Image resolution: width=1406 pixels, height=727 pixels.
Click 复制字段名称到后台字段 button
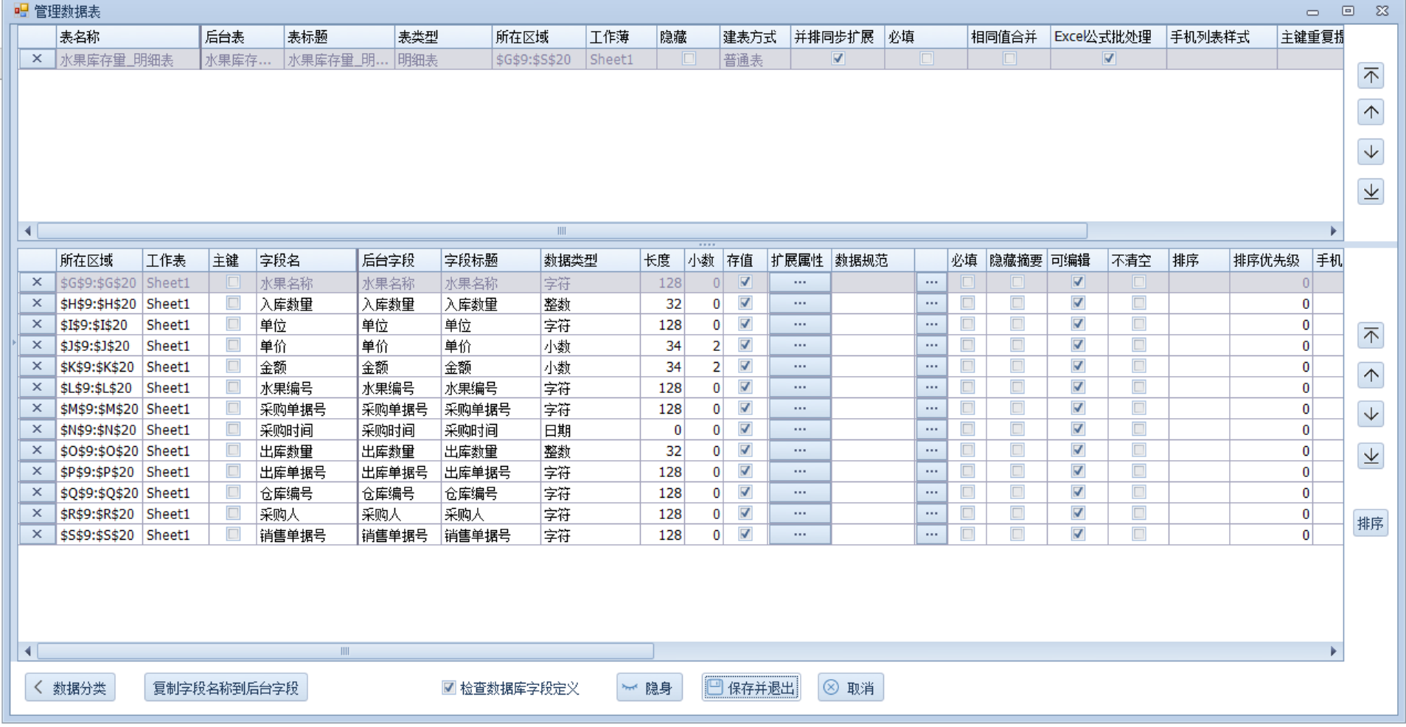226,688
